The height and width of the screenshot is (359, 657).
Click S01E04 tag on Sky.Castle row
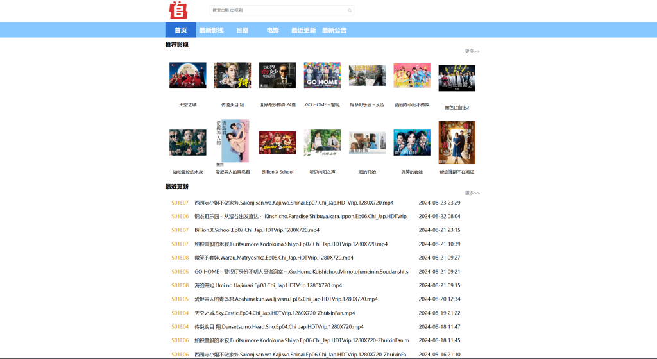pos(180,313)
